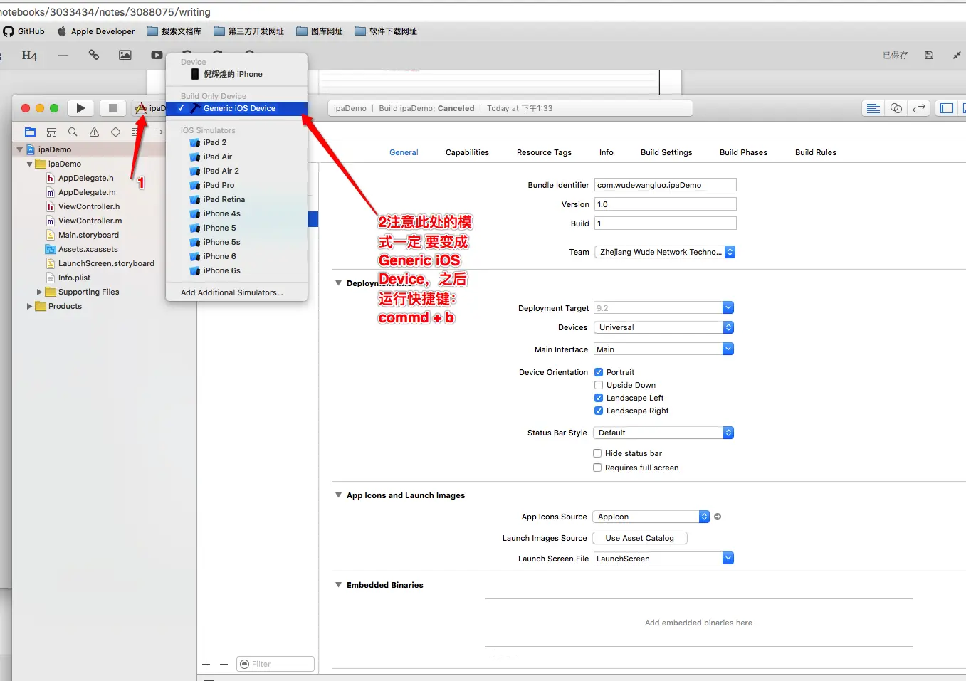This screenshot has height=681, width=966.
Task: Show the Assistant editor
Action: click(896, 108)
